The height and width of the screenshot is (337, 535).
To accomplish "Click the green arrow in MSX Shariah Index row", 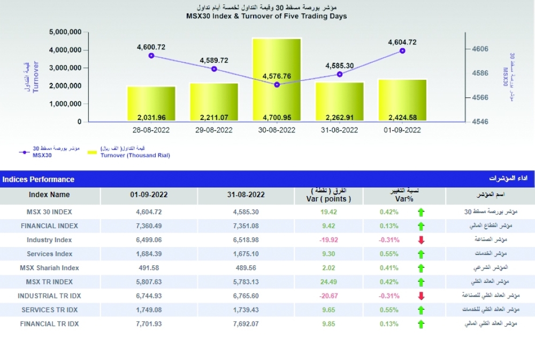I will pos(421,268).
